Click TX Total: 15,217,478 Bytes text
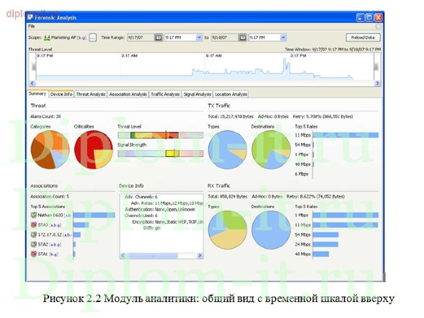Viewport: 424px width, 318px height. pos(230,116)
